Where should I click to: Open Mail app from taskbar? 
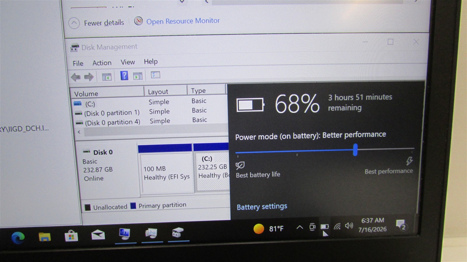click(98, 235)
